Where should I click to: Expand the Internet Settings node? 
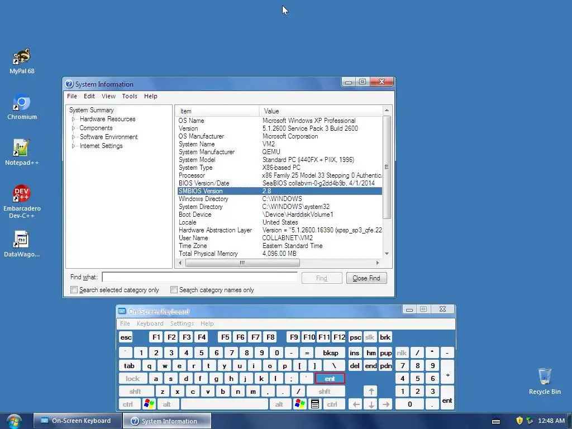click(x=73, y=146)
